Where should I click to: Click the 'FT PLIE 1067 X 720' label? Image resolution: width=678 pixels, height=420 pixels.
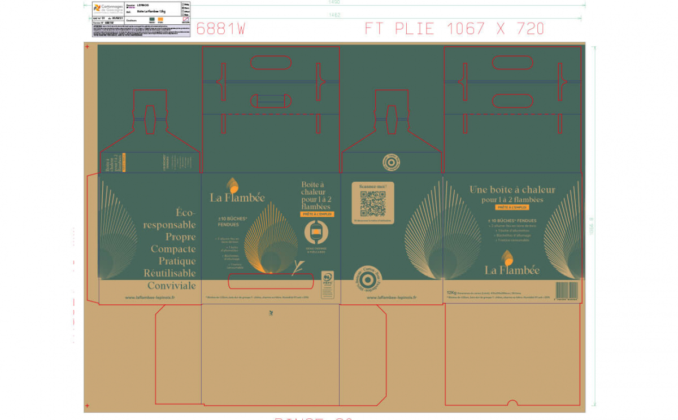[454, 28]
